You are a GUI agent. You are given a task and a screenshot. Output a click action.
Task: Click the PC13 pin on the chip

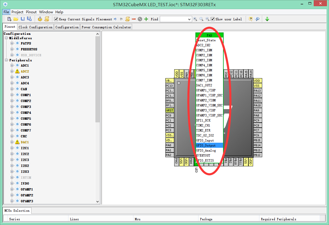(170, 86)
